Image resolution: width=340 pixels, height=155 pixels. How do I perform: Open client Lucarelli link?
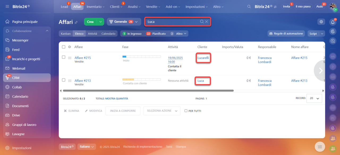coord(203,58)
